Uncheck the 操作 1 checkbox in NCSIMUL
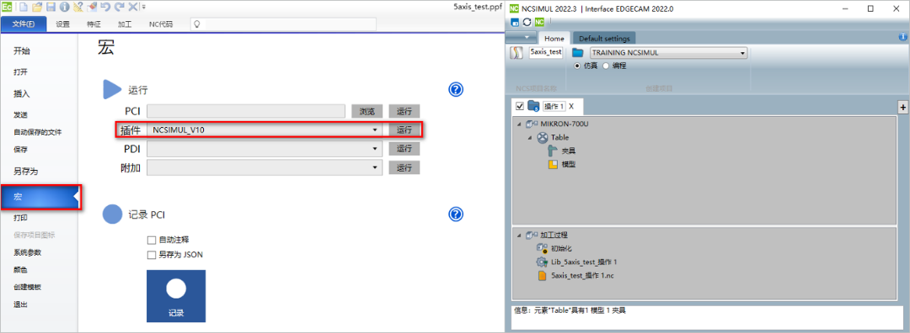Viewport: 910px width, 333px height. coord(519,107)
